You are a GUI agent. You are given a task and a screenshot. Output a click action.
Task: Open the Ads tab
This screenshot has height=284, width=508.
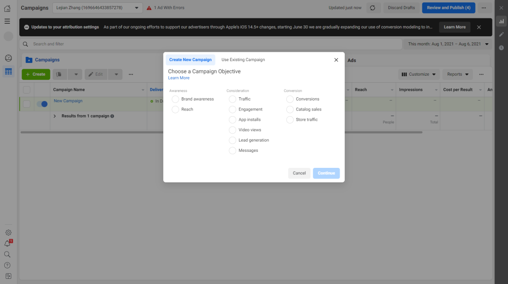351,60
